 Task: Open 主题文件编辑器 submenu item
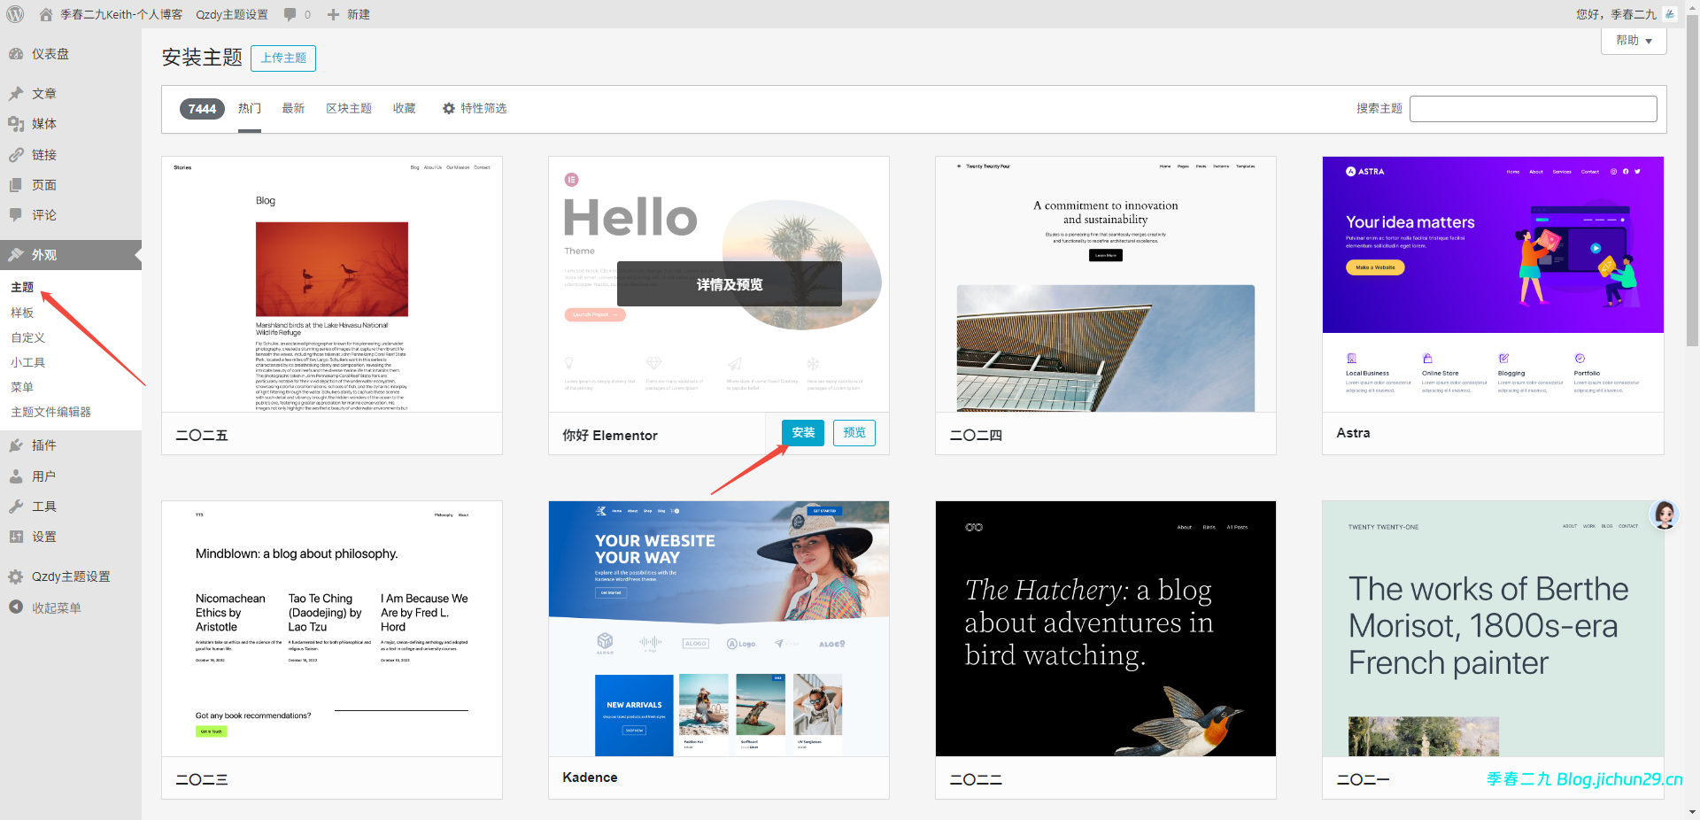click(51, 412)
